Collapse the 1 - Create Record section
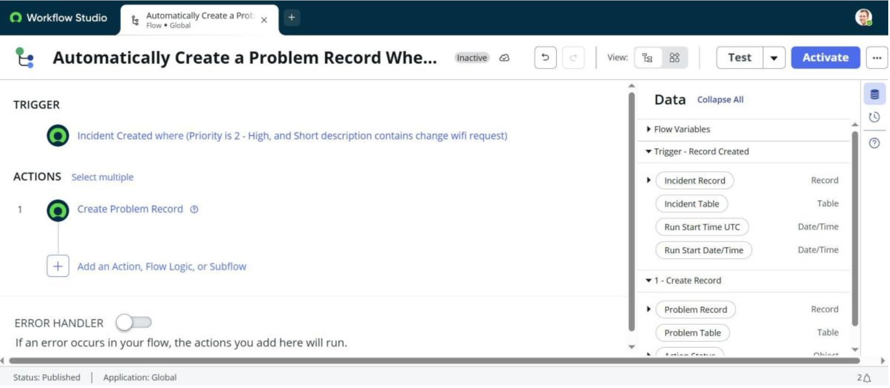The height and width of the screenshot is (388, 890). (x=649, y=280)
